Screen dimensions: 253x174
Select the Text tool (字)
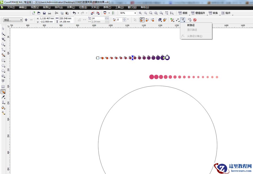coord(3,81)
